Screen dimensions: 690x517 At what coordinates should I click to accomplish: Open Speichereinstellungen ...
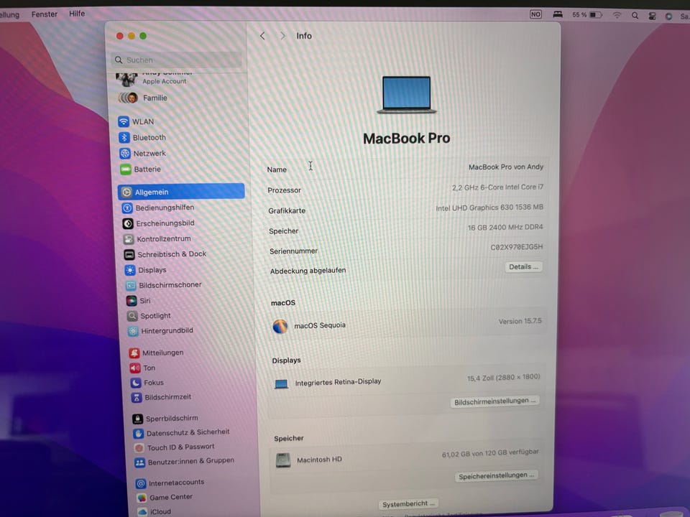point(496,476)
